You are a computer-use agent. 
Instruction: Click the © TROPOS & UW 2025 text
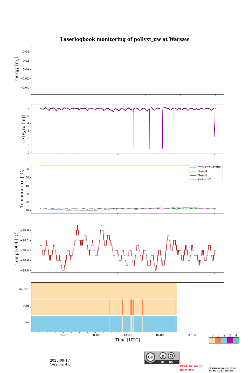click(222, 368)
